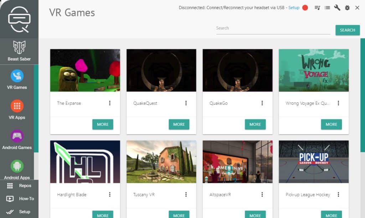The height and width of the screenshot is (218, 365).
Task: Open Hardlight Blade thumbnail
Action: (x=85, y=162)
